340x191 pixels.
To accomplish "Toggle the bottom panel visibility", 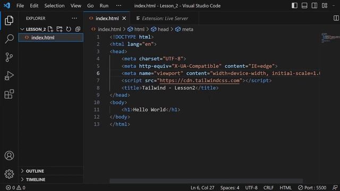I will pyautogui.click(x=304, y=5).
